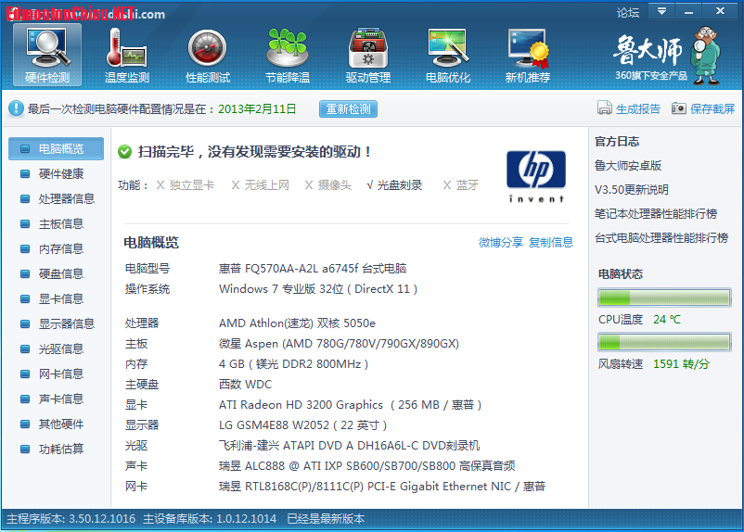This screenshot has height=532, width=744.
Task: Open the title bar dropdown menu arrow
Action: point(661,11)
